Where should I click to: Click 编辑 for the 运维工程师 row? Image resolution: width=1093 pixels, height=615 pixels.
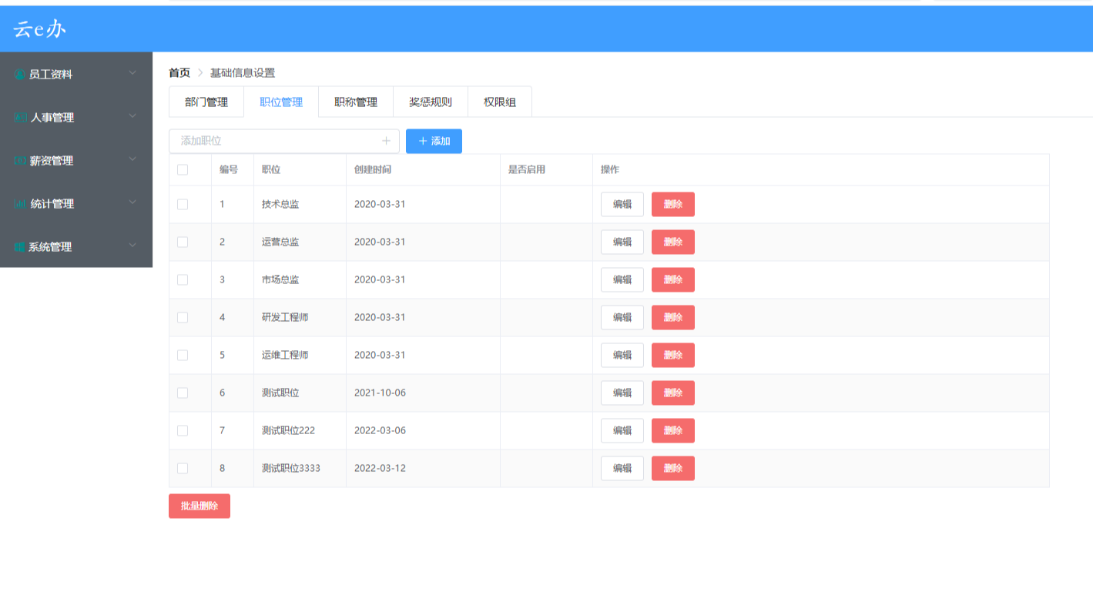tap(622, 355)
